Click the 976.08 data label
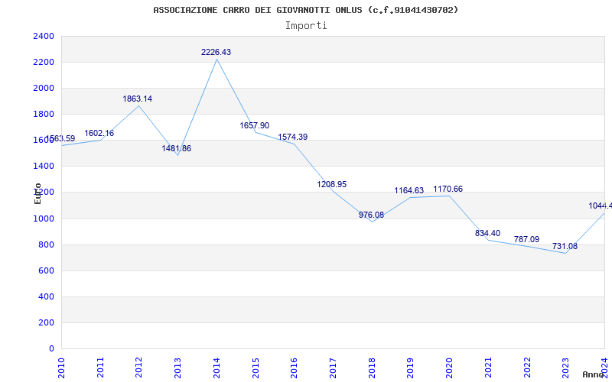The height and width of the screenshot is (382, 612). [x=372, y=215]
